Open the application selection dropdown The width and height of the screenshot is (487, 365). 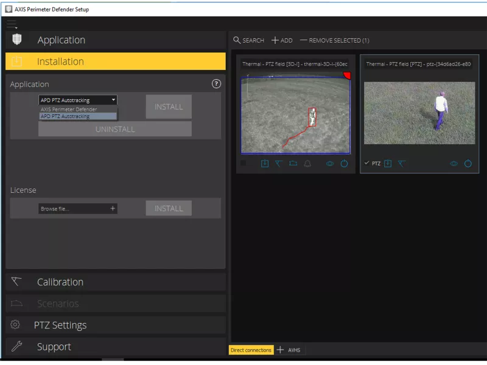(x=77, y=100)
